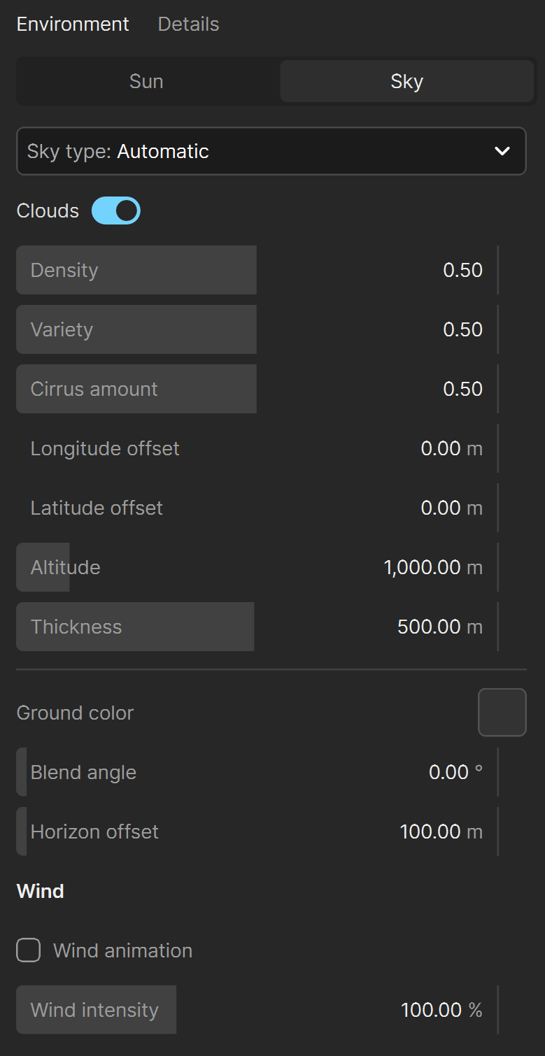The height and width of the screenshot is (1056, 545).
Task: Click the Blend angle field
Action: tap(257, 772)
